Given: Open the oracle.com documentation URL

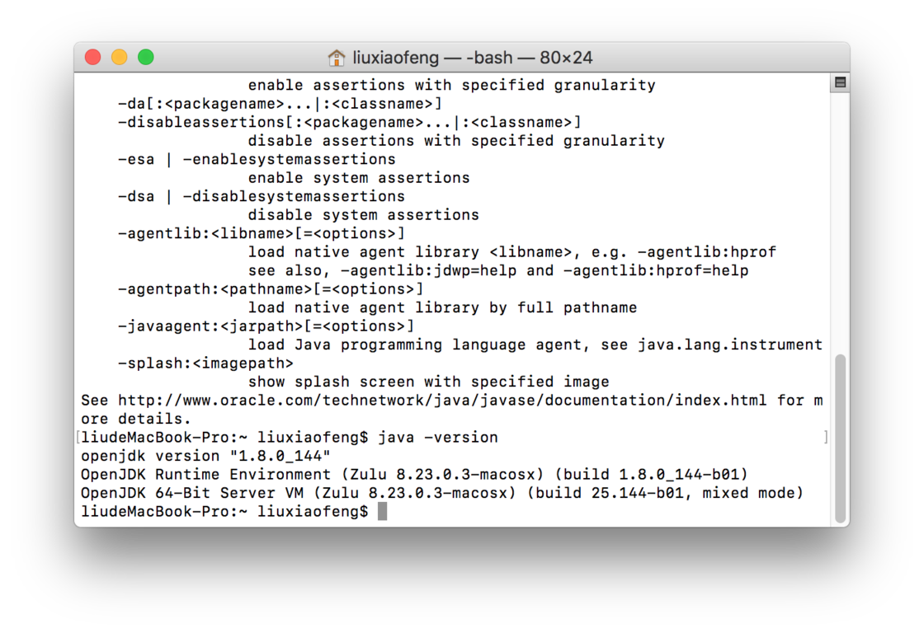Looking at the screenshot, I should point(442,401).
